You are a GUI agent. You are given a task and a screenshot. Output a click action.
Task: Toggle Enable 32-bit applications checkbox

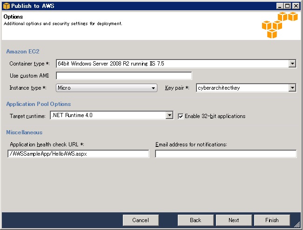coord(181,116)
